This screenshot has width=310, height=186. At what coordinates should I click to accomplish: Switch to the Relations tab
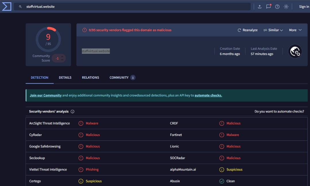point(90,78)
